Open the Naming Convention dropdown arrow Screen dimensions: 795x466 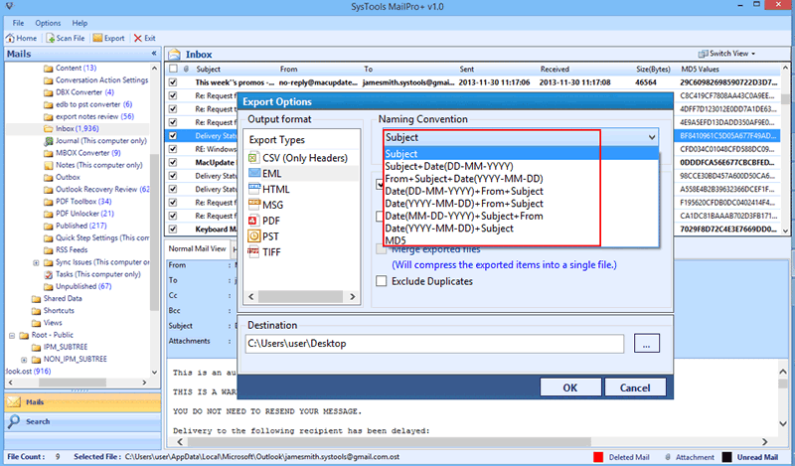(x=652, y=137)
